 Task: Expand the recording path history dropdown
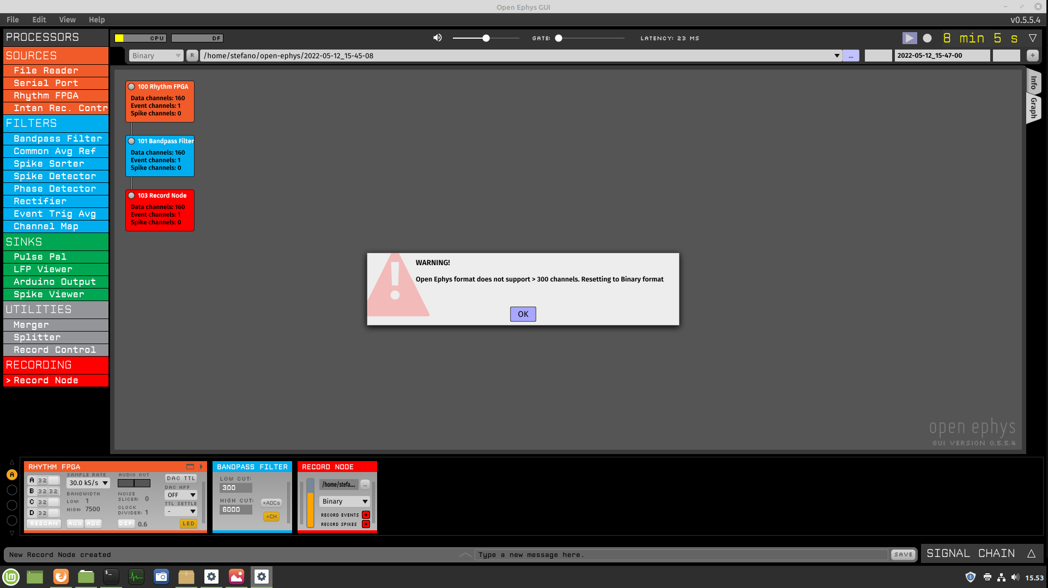(x=837, y=56)
